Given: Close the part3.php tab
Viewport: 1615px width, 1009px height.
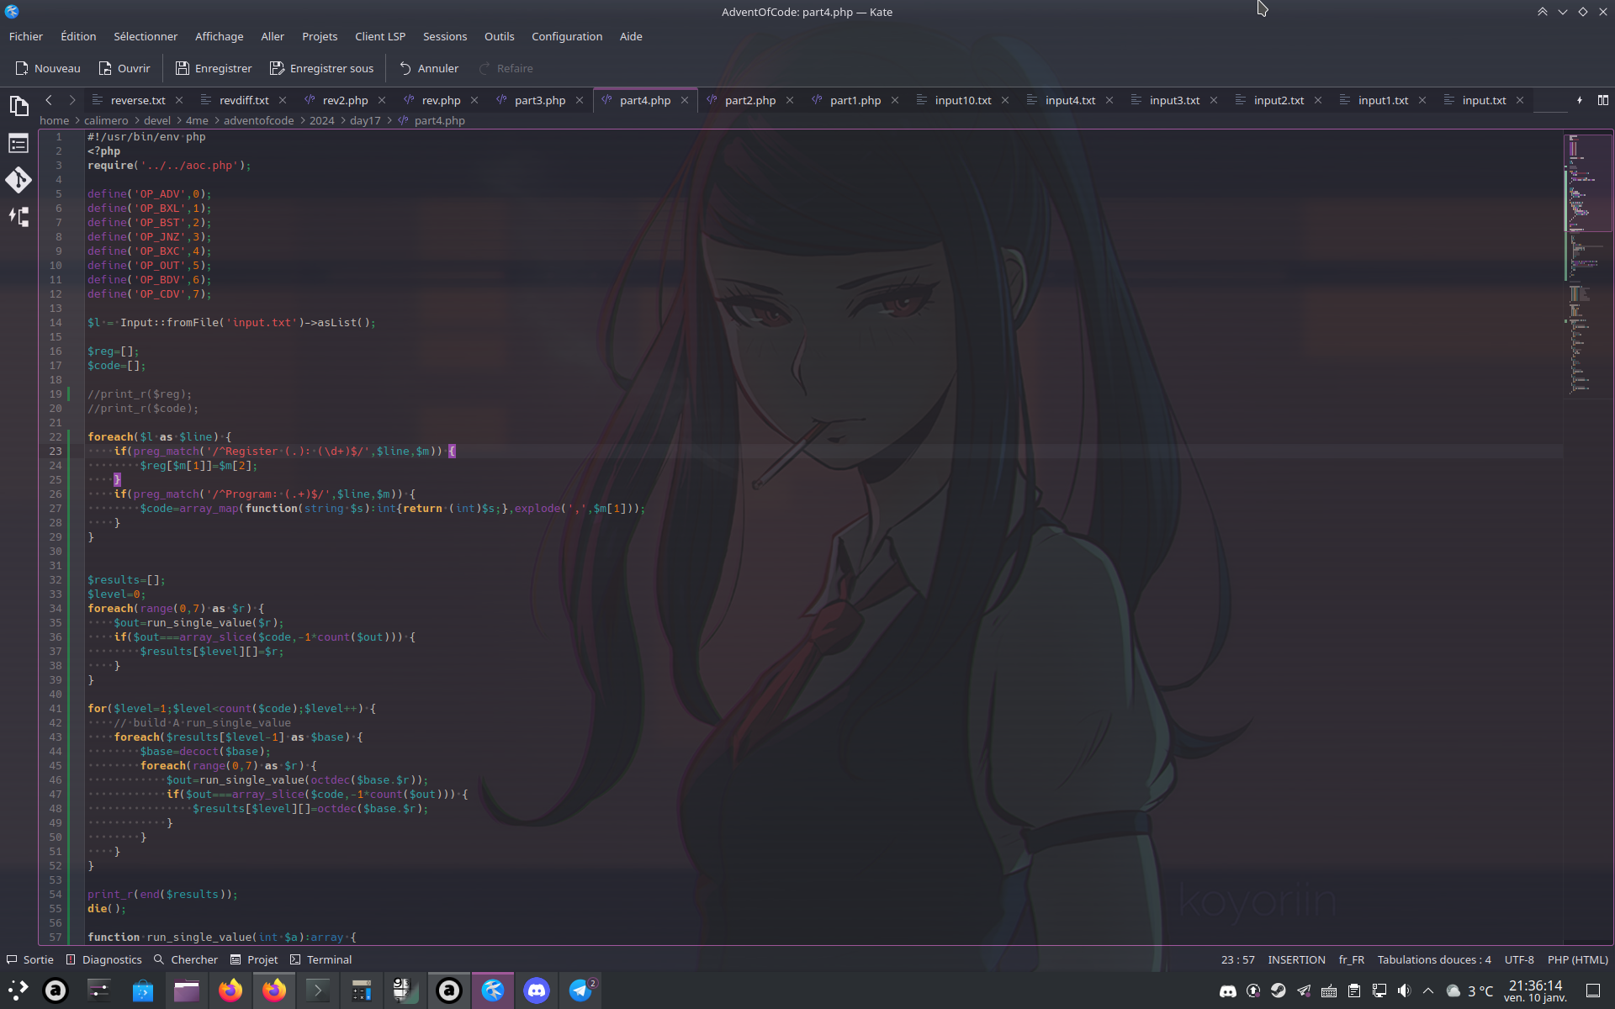Looking at the screenshot, I should [580, 100].
